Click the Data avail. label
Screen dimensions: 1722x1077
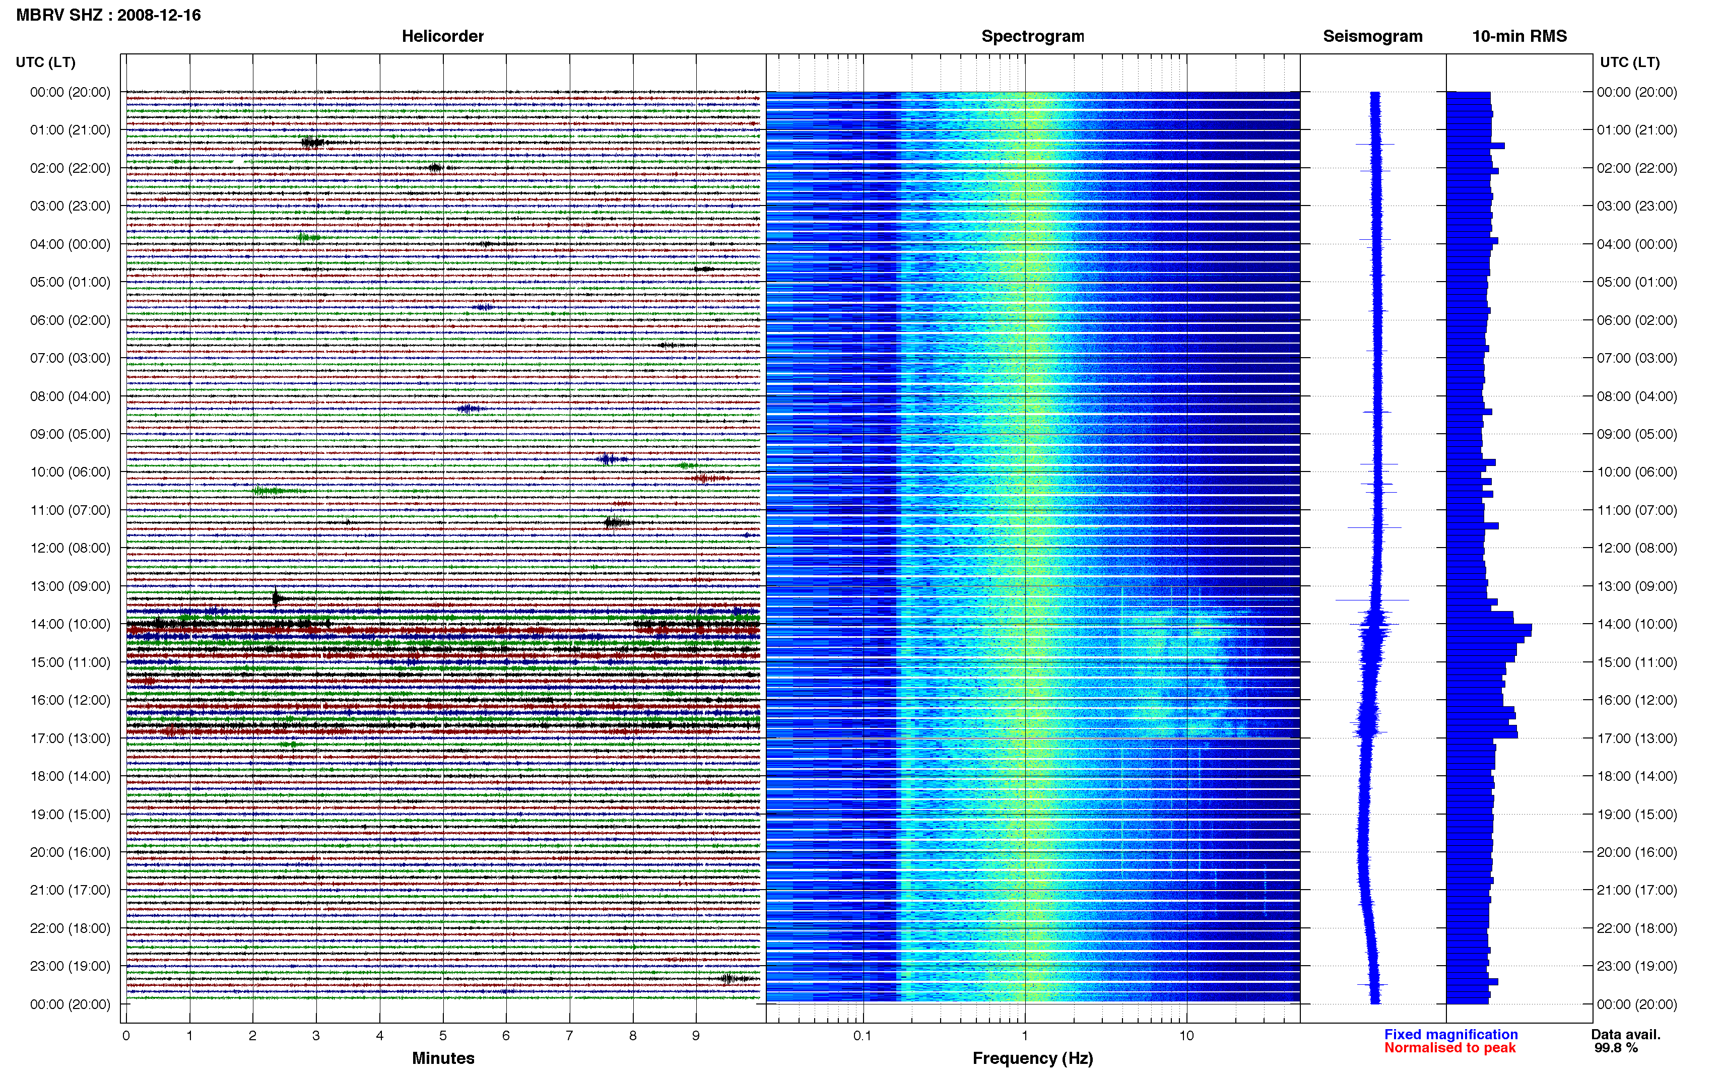(x=1626, y=1034)
